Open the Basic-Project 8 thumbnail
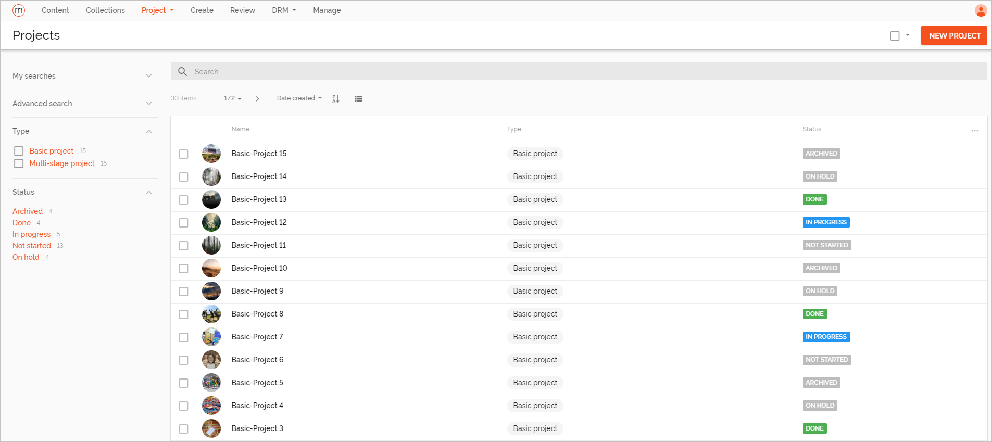This screenshot has width=992, height=442. (211, 314)
